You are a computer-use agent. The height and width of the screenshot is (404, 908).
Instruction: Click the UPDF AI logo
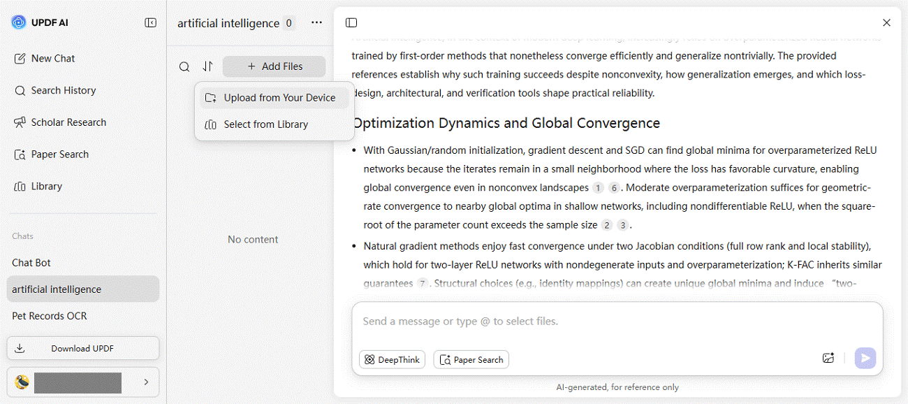(19, 22)
